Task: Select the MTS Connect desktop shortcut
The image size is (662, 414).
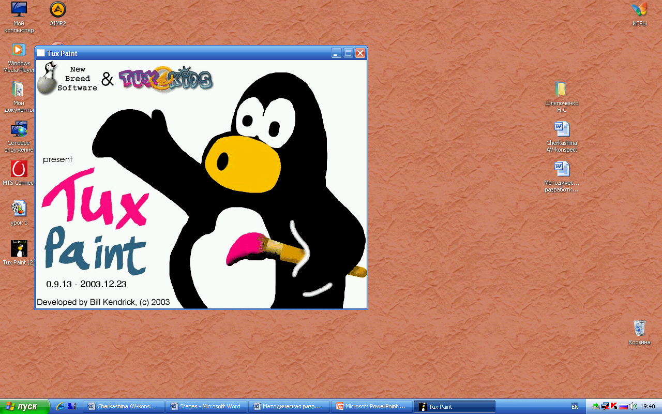Action: [19, 173]
